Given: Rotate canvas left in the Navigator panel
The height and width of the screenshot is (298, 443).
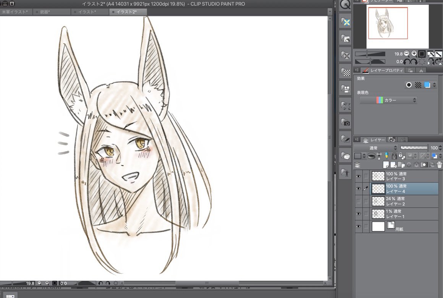Looking at the screenshot, I should [407, 62].
